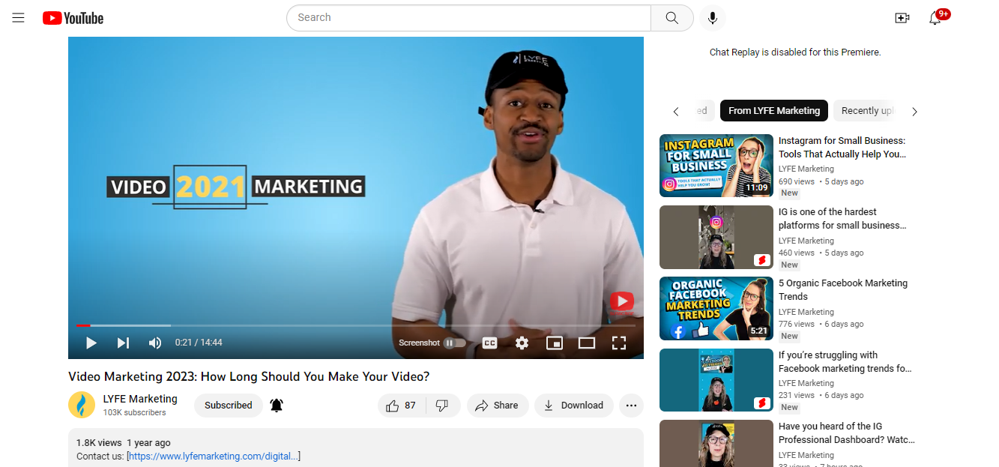Open the Instagram for Small Business thumbnail

coord(716,166)
